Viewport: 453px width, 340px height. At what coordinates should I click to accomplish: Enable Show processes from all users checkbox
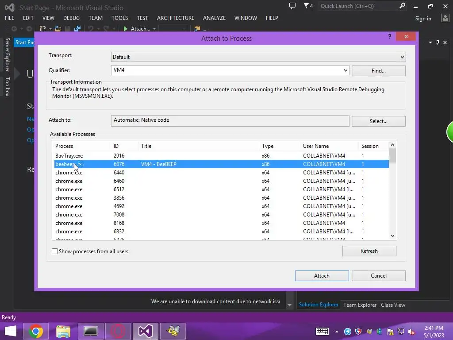(54, 251)
